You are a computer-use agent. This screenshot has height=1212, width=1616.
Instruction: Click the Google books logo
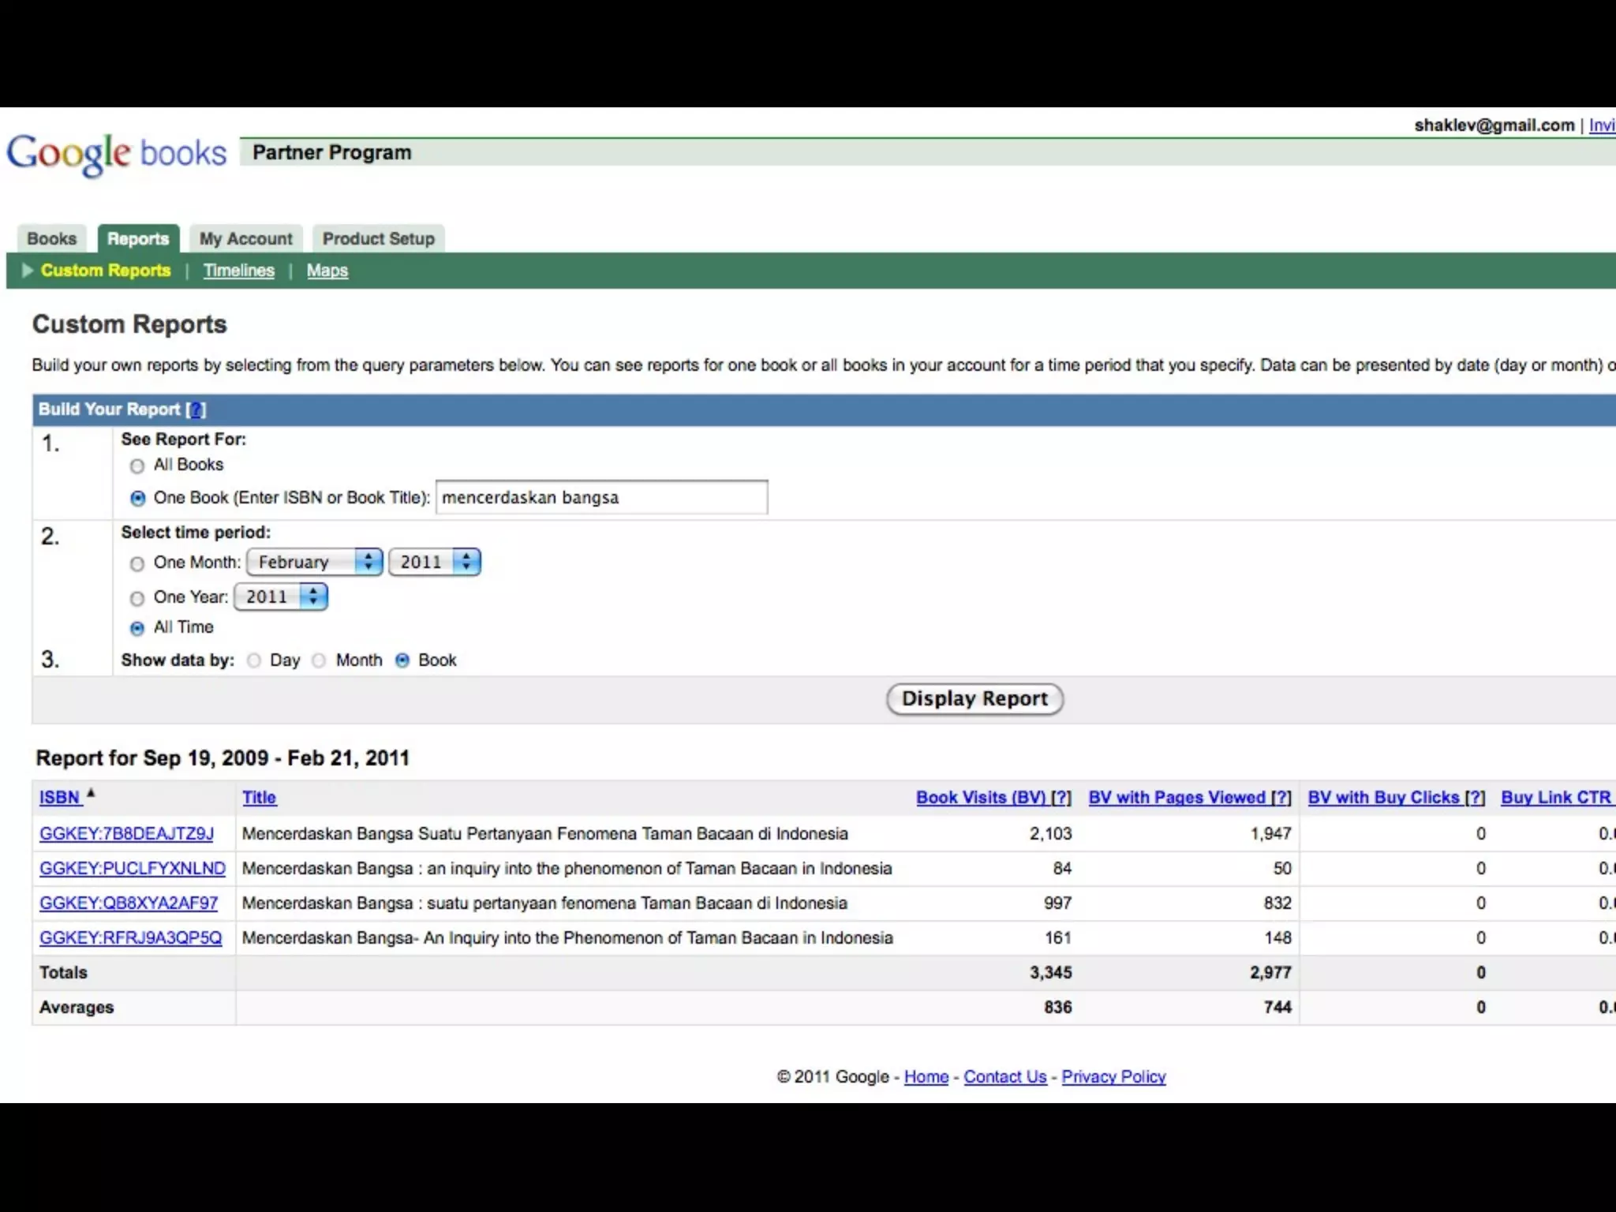117,153
